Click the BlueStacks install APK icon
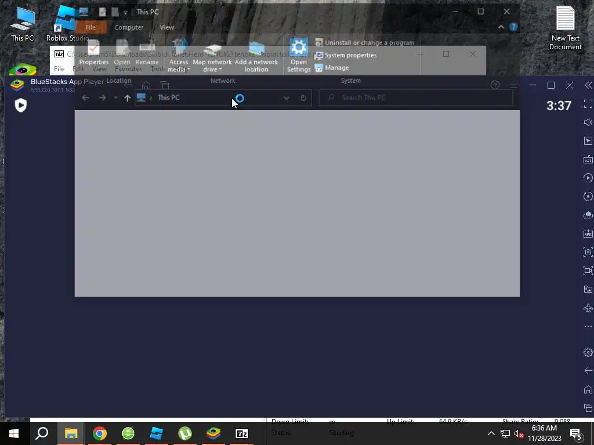This screenshot has height=445, width=594. point(588,233)
